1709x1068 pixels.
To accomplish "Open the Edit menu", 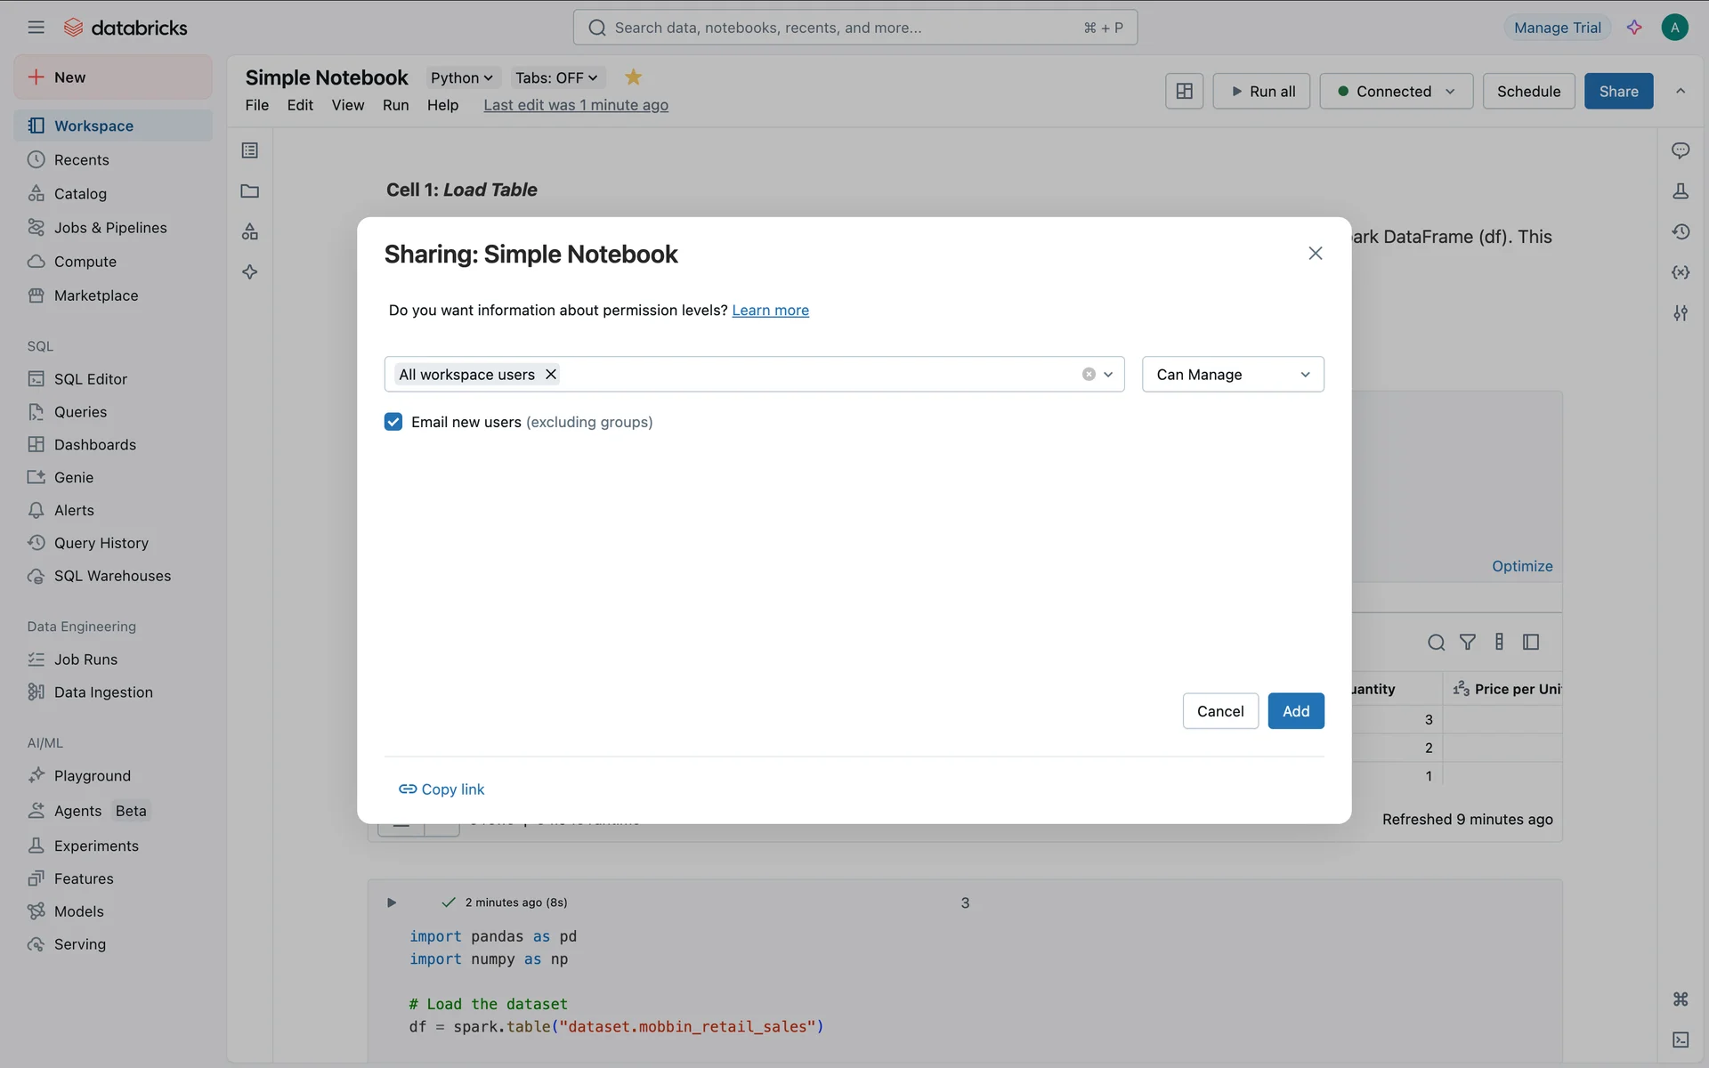I will [x=300, y=105].
